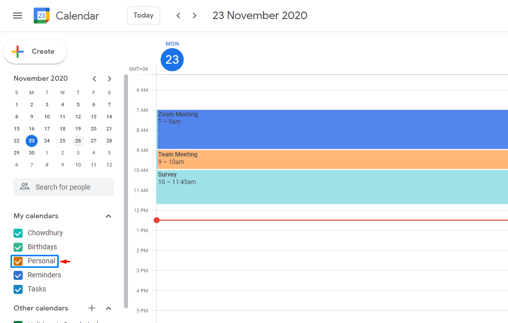The height and width of the screenshot is (323, 508).
Task: Collapse the My calendars section
Action: click(108, 216)
